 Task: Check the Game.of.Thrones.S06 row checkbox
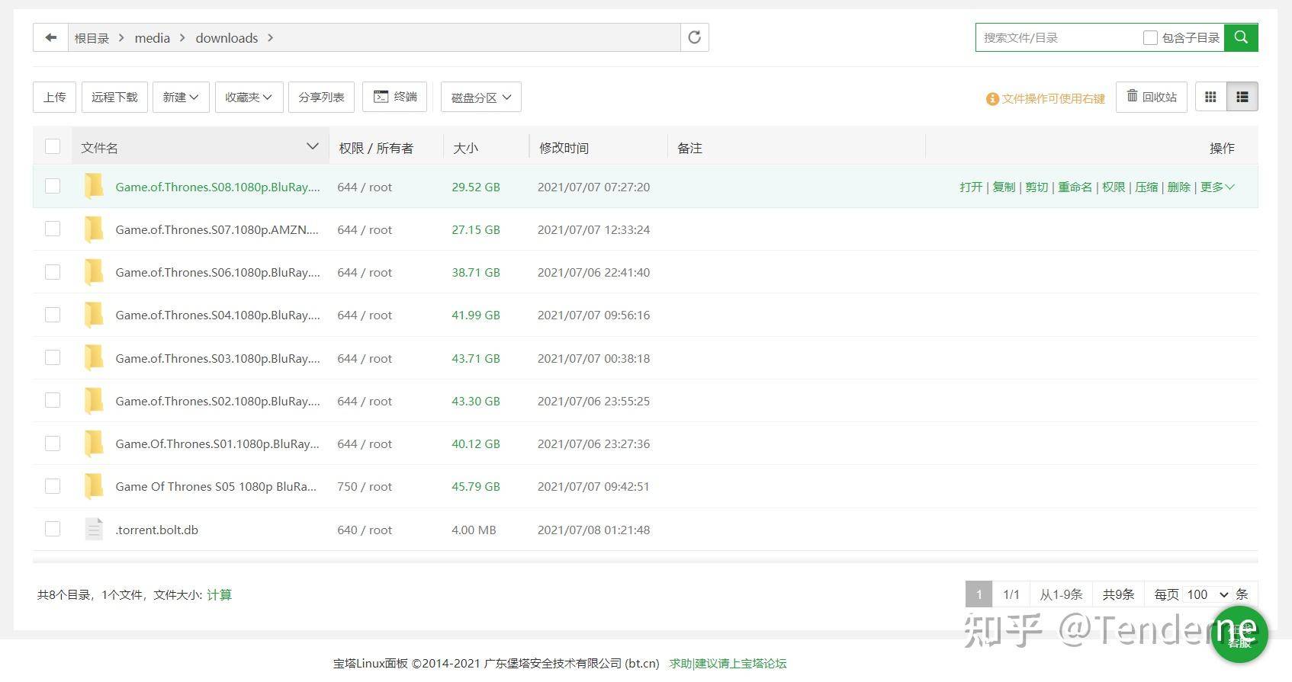coord(53,271)
